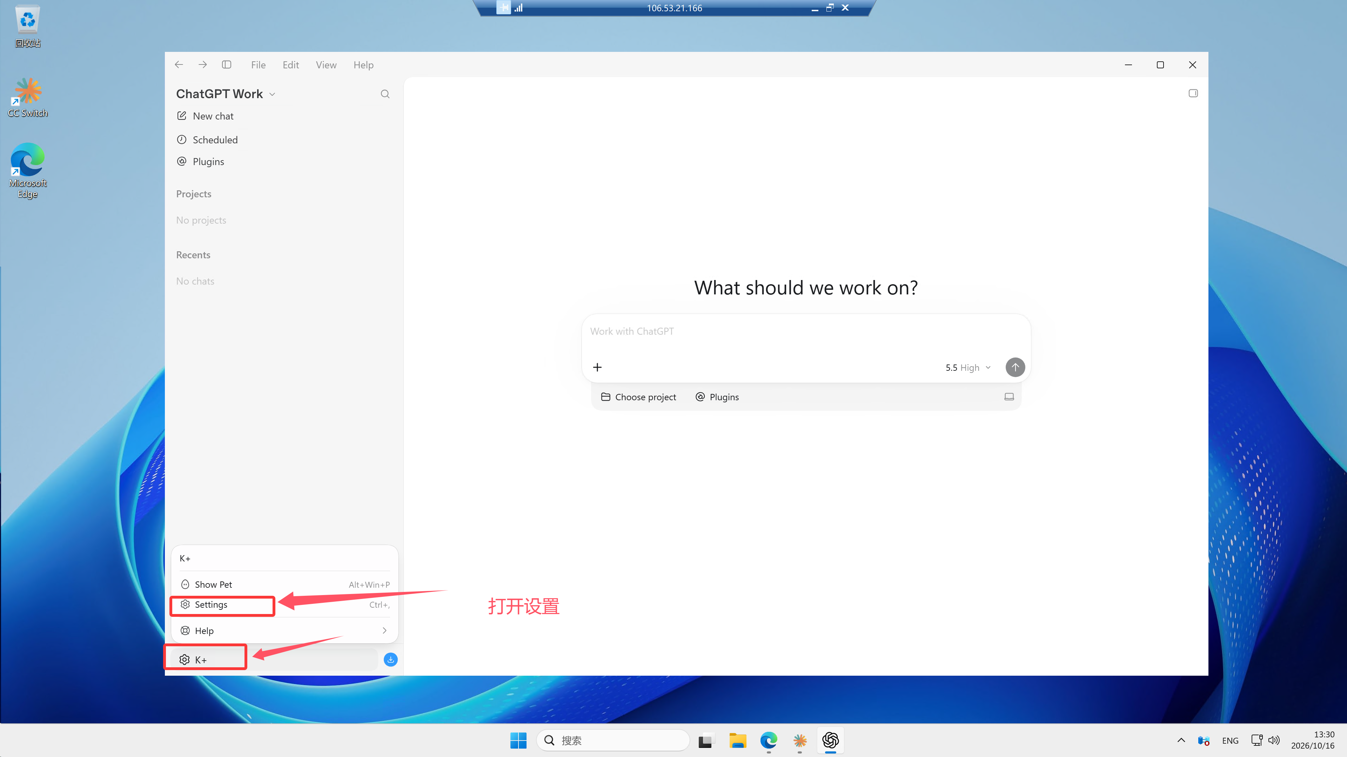The image size is (1347, 757).
Task: Toggle the sidebar panel icon
Action: click(x=226, y=65)
